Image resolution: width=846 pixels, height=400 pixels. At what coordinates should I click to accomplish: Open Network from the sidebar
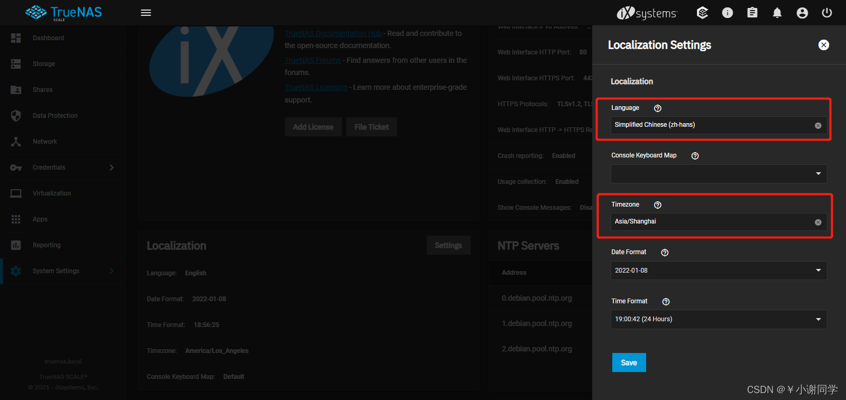tap(63, 142)
